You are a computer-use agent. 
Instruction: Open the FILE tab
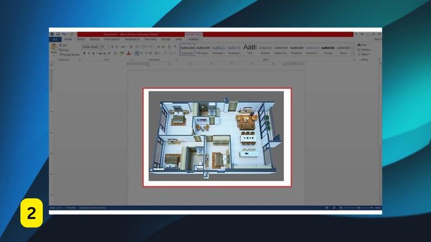tap(55, 39)
